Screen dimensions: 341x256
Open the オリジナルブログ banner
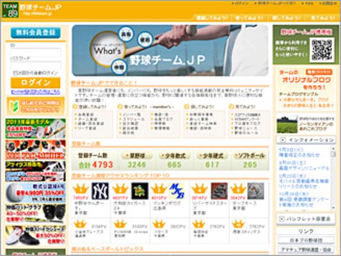pyautogui.click(x=306, y=89)
